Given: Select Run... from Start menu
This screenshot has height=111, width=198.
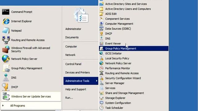Looking at the screenshot, I should [x=69, y=98].
